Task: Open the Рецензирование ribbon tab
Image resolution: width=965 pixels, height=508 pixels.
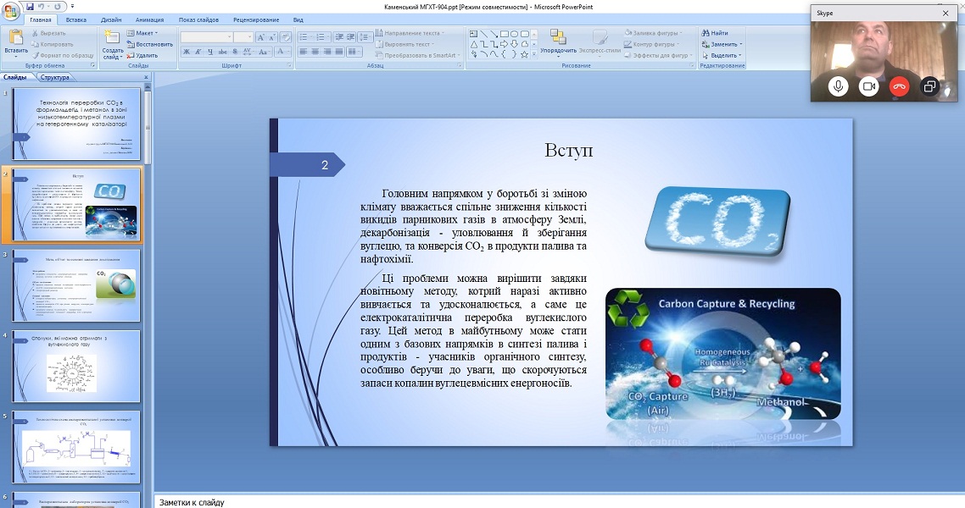Action: [256, 19]
